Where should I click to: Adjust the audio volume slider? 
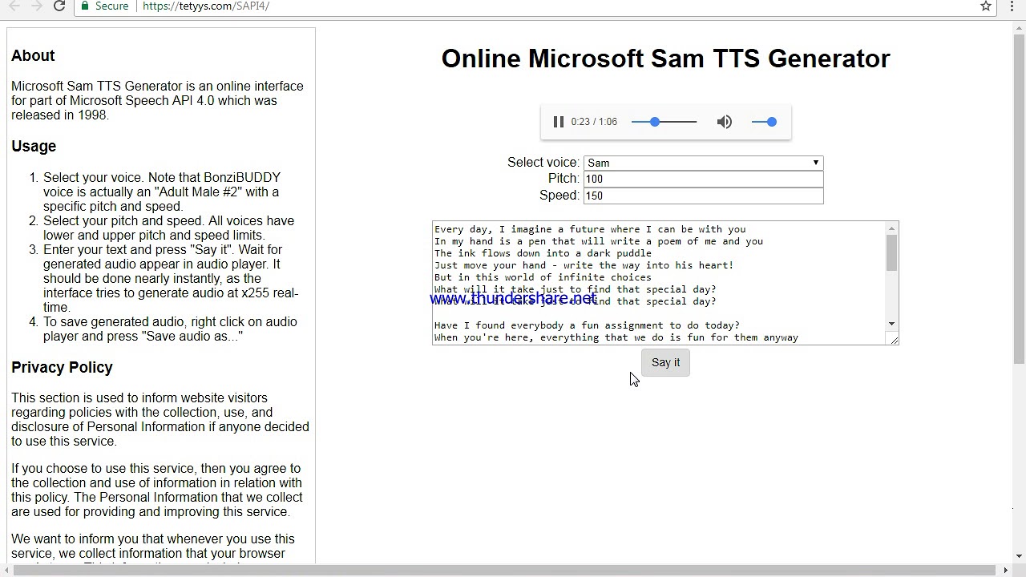(764, 122)
